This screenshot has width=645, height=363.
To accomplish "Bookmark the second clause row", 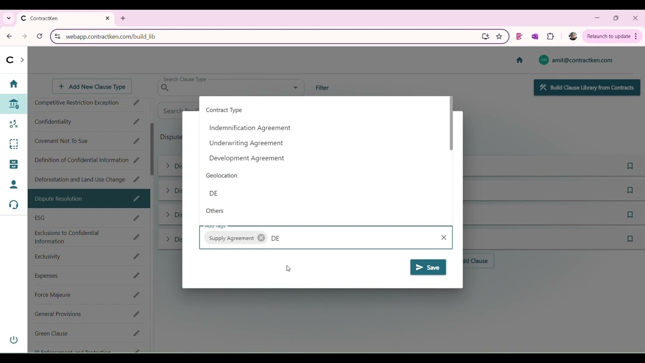I will coord(630,190).
